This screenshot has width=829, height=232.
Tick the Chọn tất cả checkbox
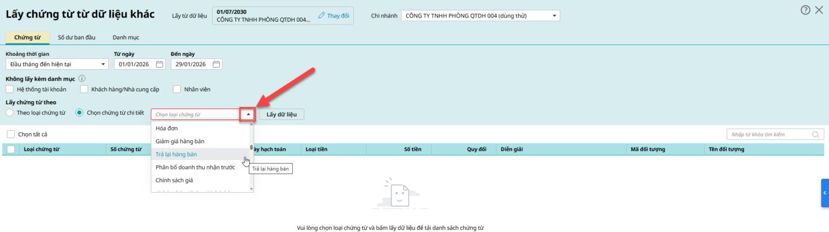[11, 134]
